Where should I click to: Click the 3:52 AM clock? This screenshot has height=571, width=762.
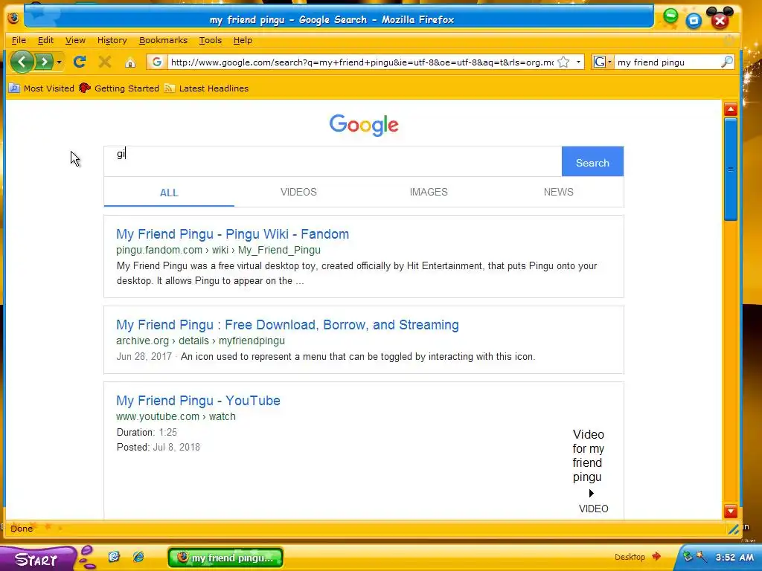pyautogui.click(x=734, y=557)
